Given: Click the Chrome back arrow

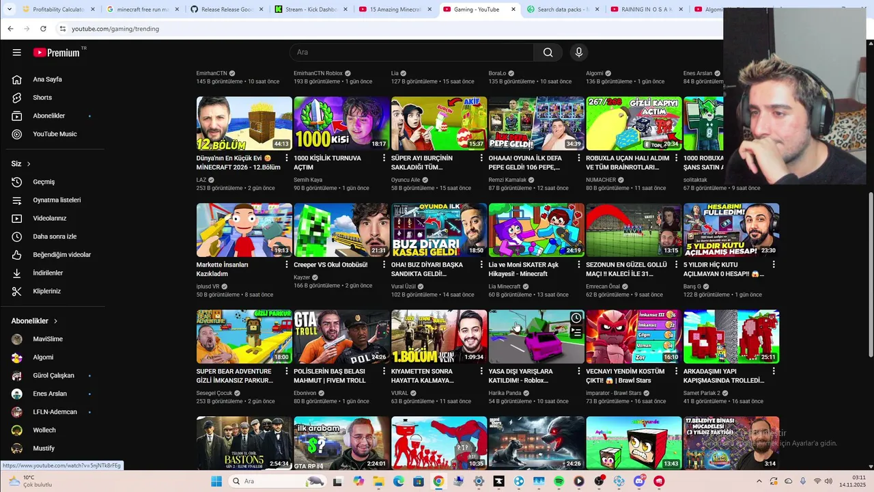Looking at the screenshot, I should (10, 29).
